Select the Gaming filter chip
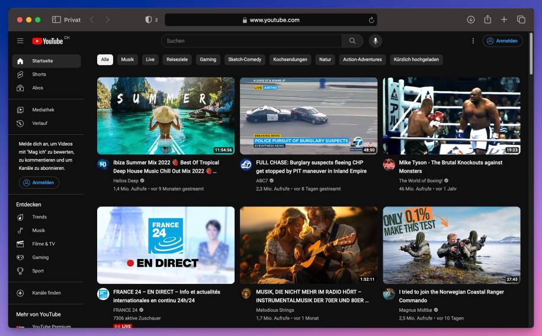Image resolution: width=542 pixels, height=336 pixels. tap(208, 59)
